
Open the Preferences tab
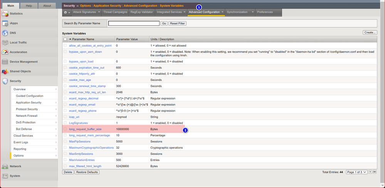[265, 12]
